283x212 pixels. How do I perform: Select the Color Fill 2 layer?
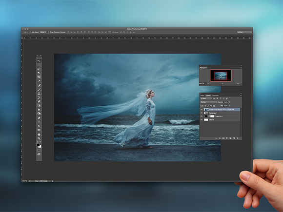(220, 116)
